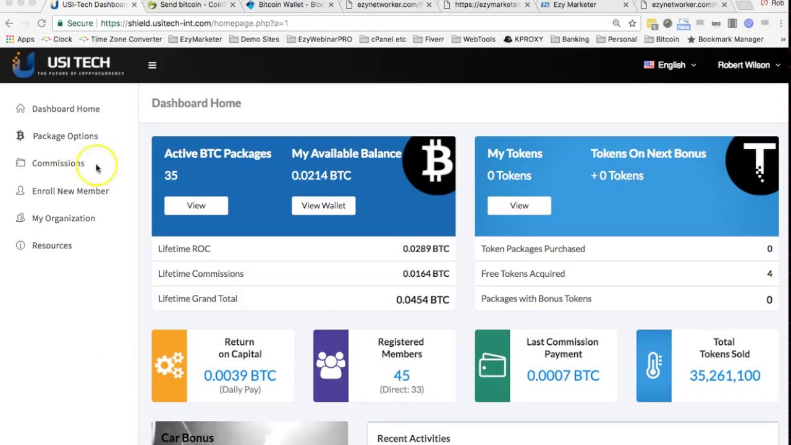Click the Registered Members count 45
Viewport: 791px width, 445px height.
pos(402,375)
